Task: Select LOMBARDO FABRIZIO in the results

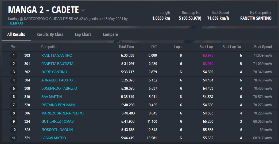Action: 59,88
